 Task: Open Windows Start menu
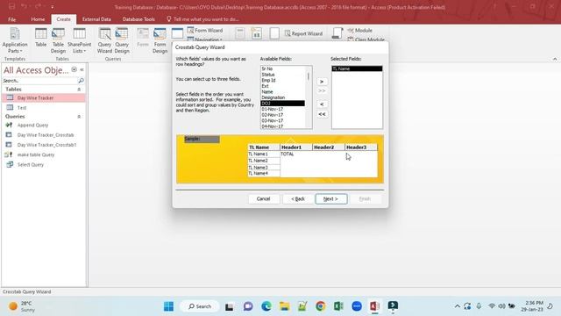(168, 306)
